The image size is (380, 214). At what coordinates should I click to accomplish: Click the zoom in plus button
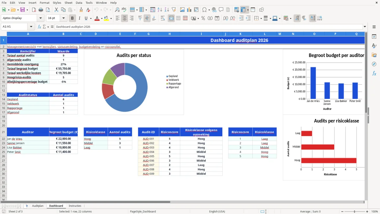click(367, 211)
